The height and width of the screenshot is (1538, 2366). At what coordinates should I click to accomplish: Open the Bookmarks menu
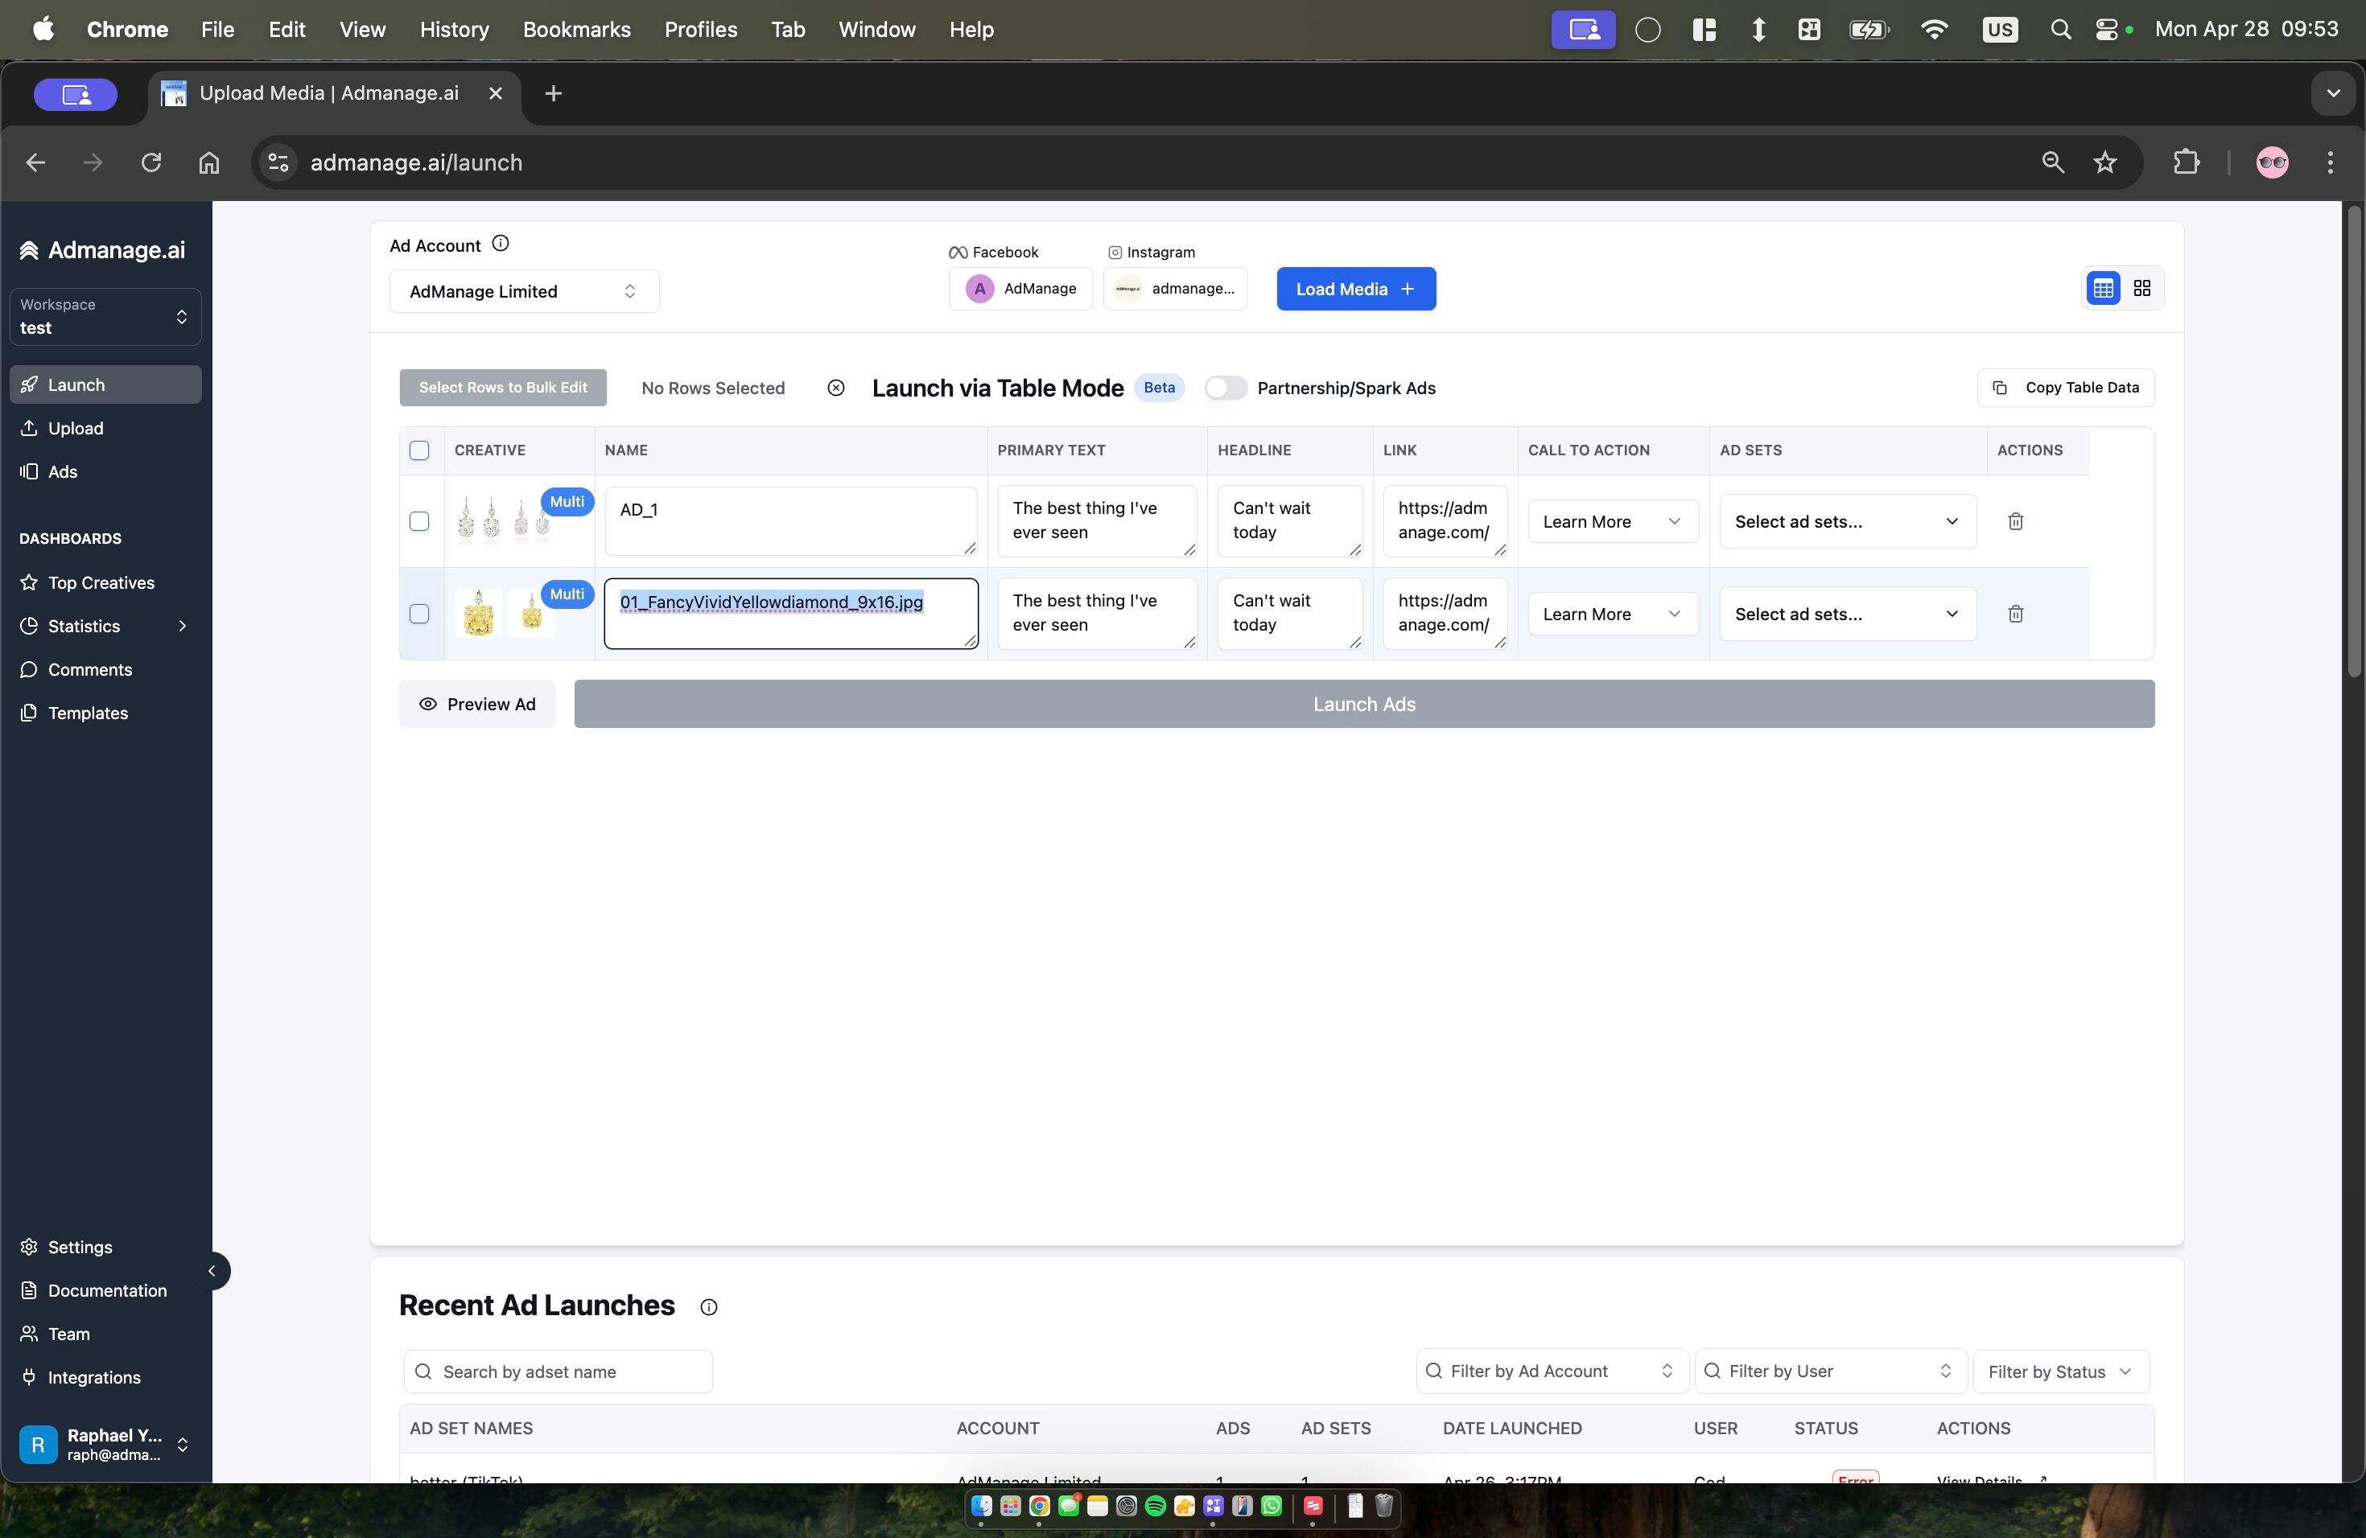pos(576,30)
